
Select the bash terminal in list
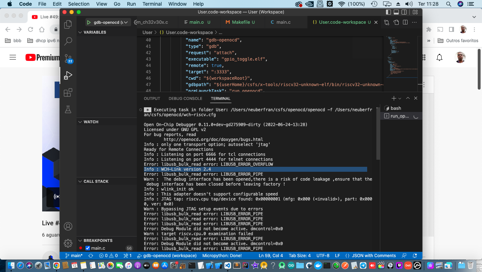pyautogui.click(x=396, y=108)
